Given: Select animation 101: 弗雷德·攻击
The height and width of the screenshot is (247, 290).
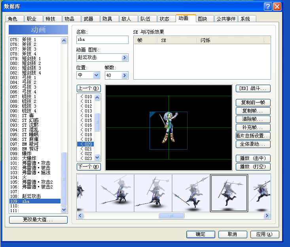Looking at the screenshot, I should coord(35,163).
